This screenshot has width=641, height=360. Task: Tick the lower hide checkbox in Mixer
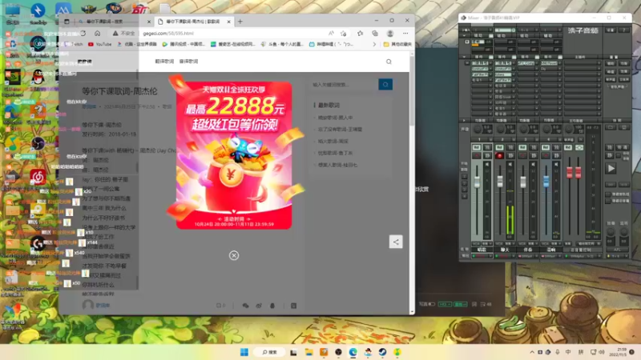[x=608, y=201]
